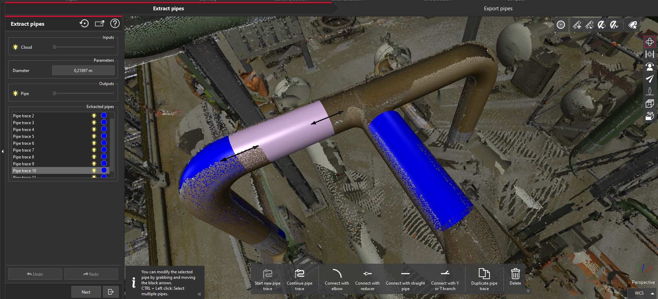Open the Extract pipes help icon
Image resolution: width=658 pixels, height=299 pixels.
[115, 23]
